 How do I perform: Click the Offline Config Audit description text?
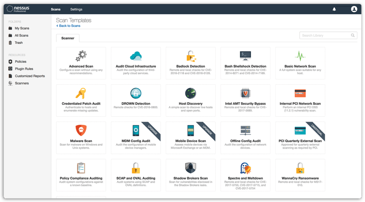coord(245,146)
